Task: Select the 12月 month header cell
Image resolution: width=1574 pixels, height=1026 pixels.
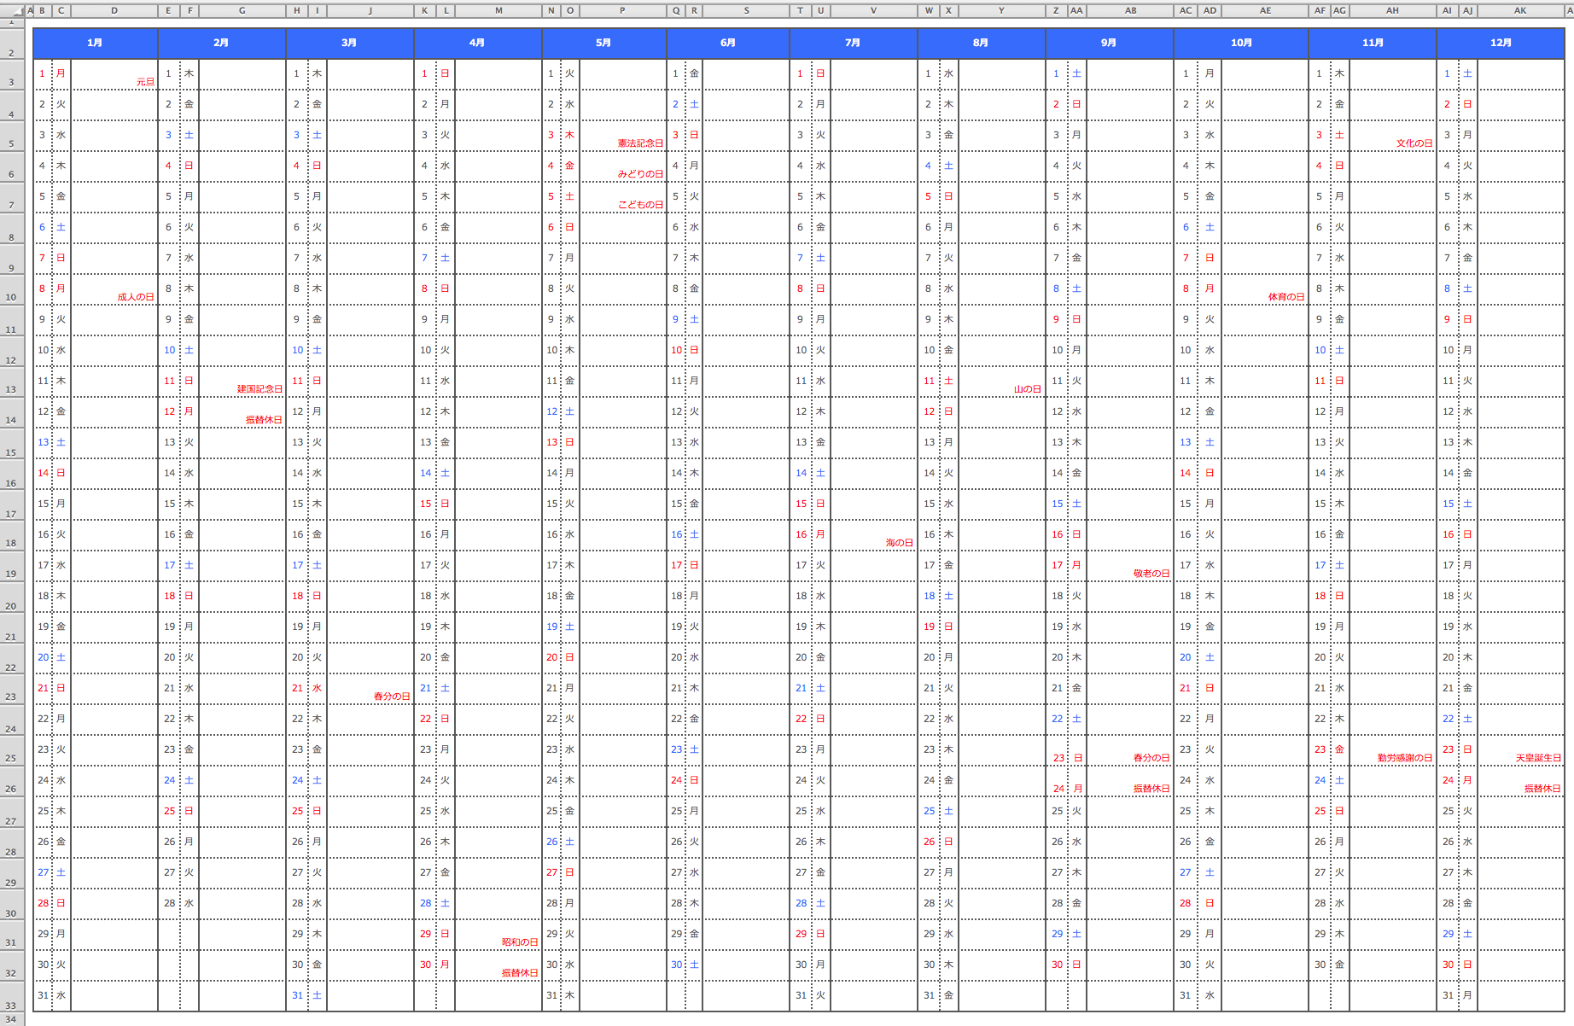Action: tap(1501, 43)
